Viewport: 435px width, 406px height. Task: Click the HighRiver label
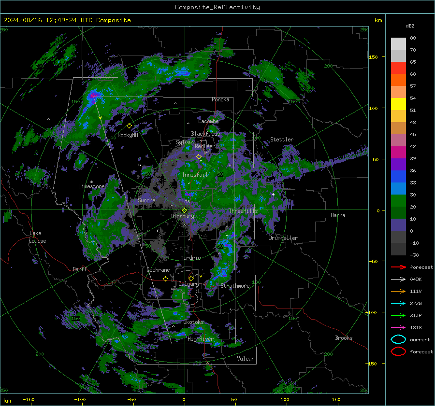201,339
